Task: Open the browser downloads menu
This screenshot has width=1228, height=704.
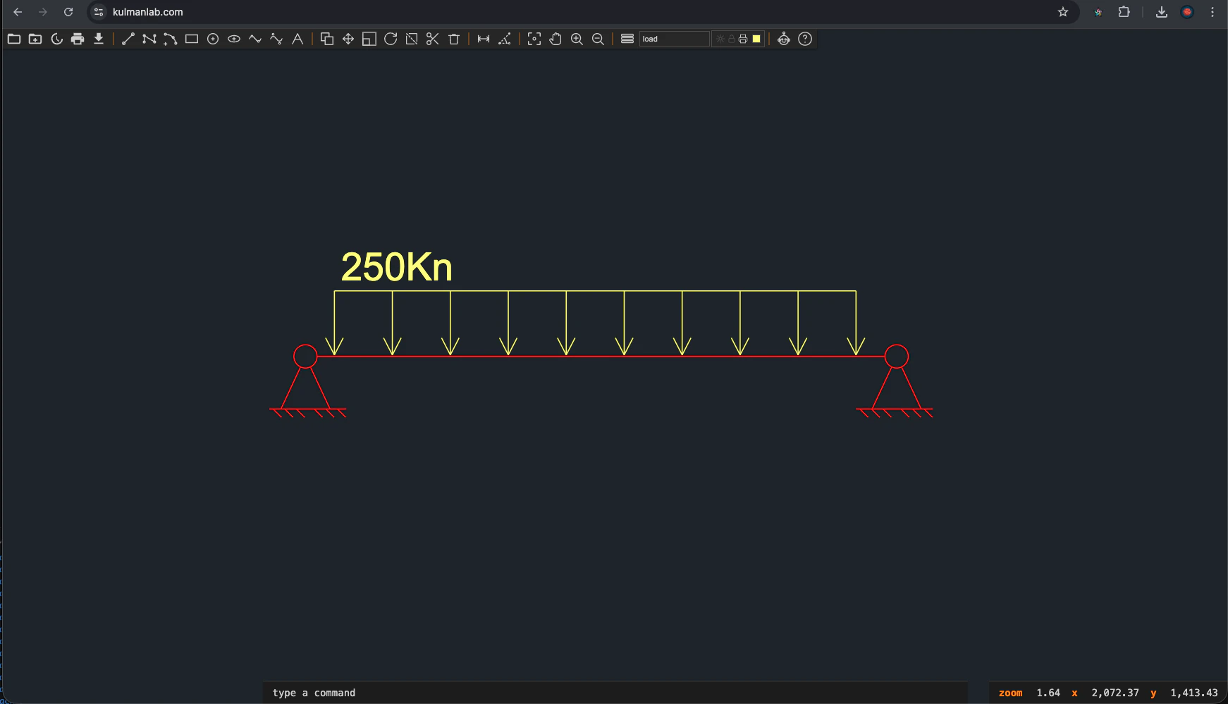Action: pos(1162,12)
